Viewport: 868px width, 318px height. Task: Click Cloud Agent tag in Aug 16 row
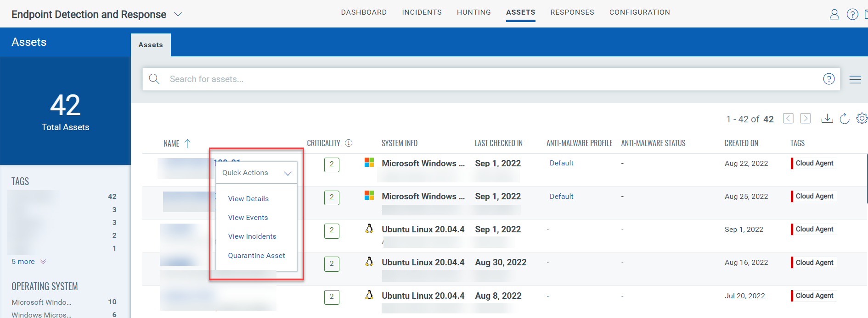tap(814, 263)
